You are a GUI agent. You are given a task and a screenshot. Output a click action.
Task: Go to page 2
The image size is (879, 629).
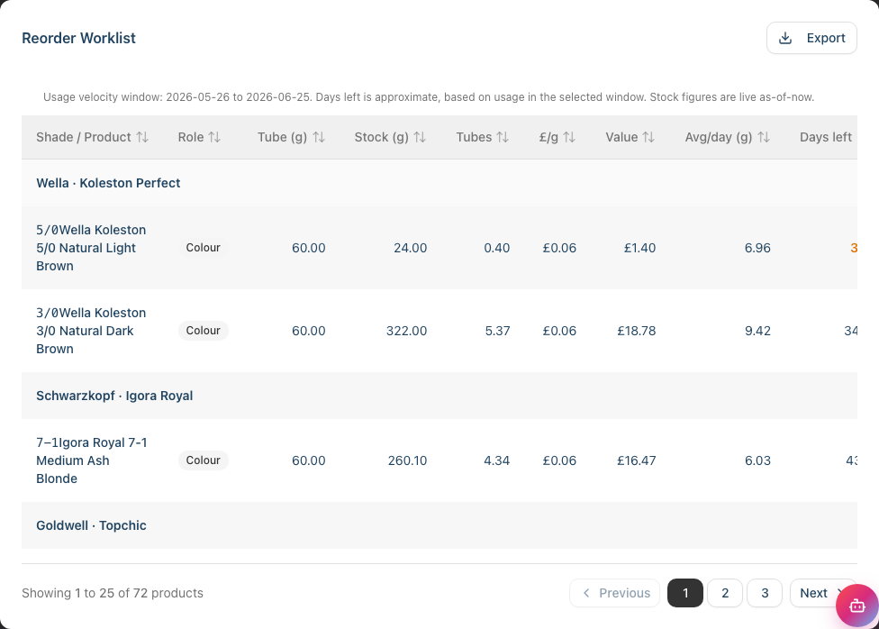click(725, 593)
